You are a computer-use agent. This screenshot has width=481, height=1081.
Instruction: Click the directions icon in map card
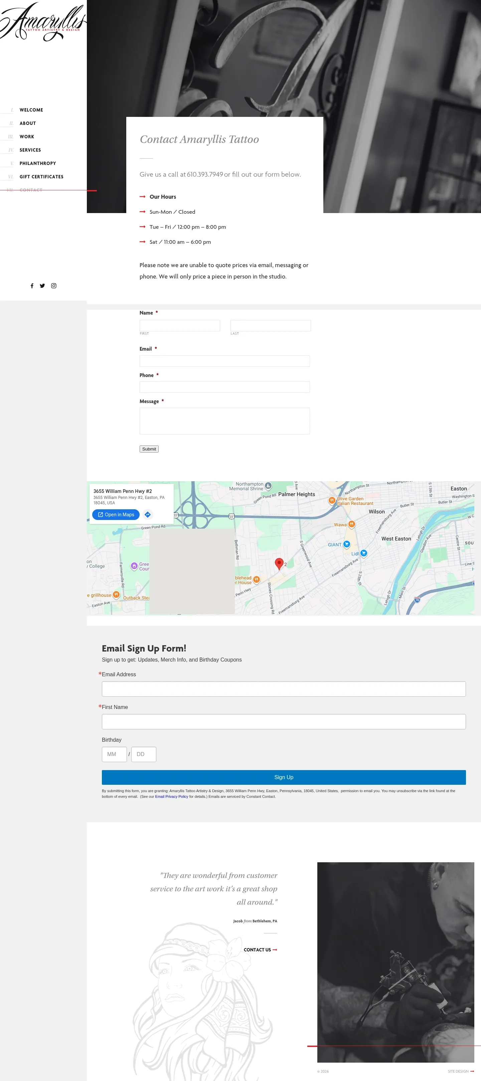pyautogui.click(x=148, y=515)
